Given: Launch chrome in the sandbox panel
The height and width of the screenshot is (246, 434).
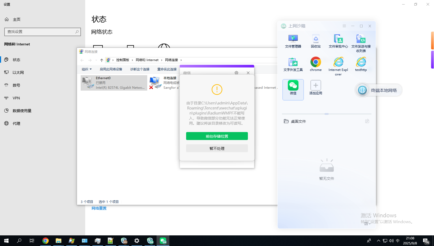Looking at the screenshot, I should coord(316,62).
